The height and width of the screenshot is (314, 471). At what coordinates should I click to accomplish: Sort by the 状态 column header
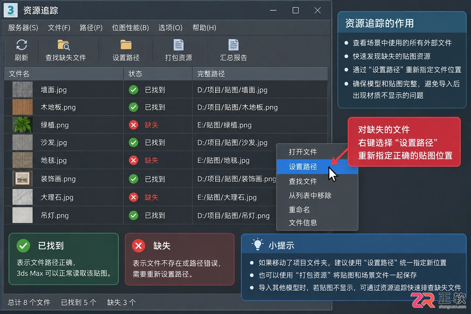(x=158, y=74)
